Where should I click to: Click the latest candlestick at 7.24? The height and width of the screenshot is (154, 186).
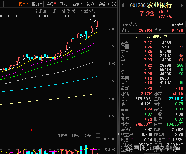pos(97,24)
